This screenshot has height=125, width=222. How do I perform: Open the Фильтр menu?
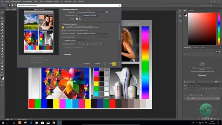pos(56,1)
